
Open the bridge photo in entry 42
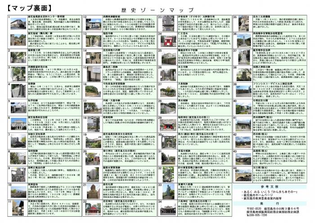pyautogui.click(x=243, y=142)
